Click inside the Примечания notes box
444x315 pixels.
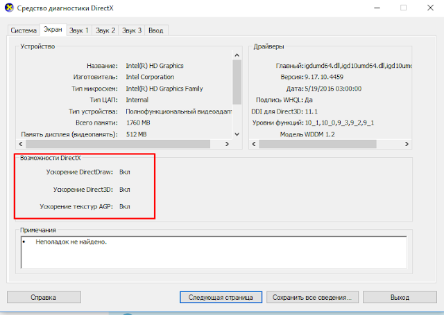coord(214,252)
